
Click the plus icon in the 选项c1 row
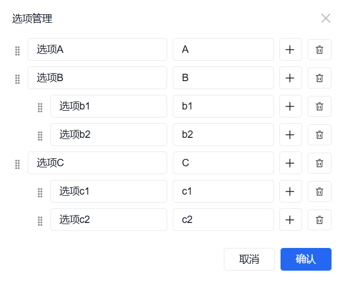click(x=290, y=191)
